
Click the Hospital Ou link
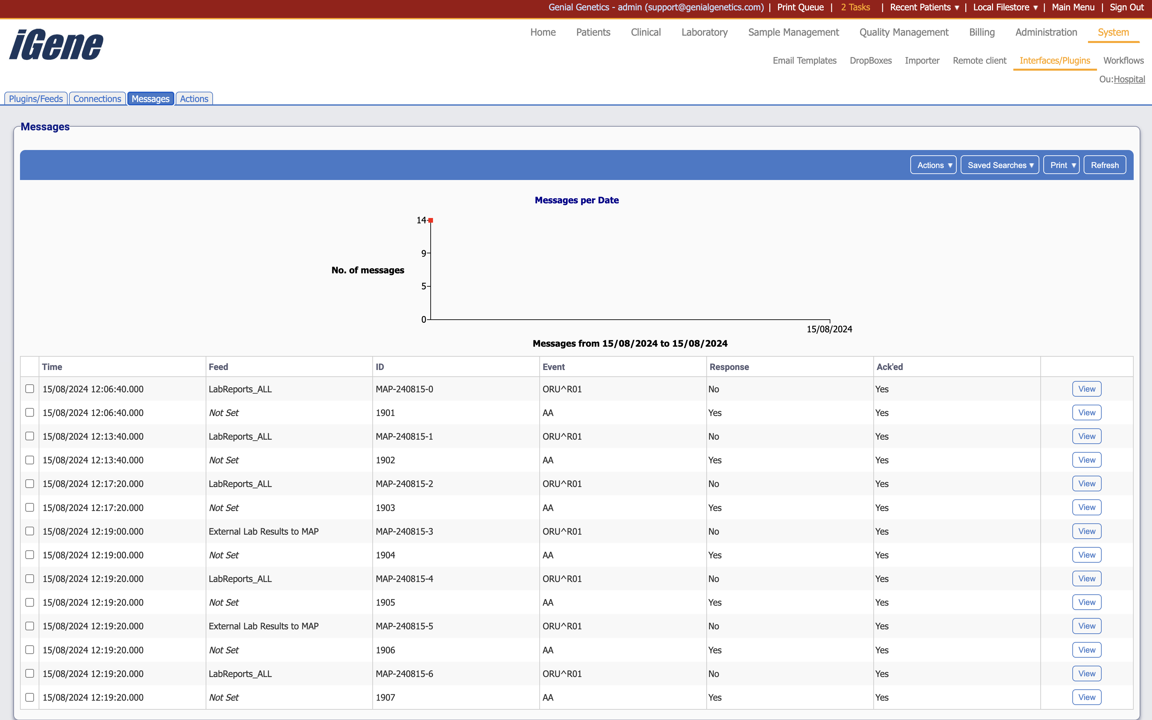[1129, 80]
